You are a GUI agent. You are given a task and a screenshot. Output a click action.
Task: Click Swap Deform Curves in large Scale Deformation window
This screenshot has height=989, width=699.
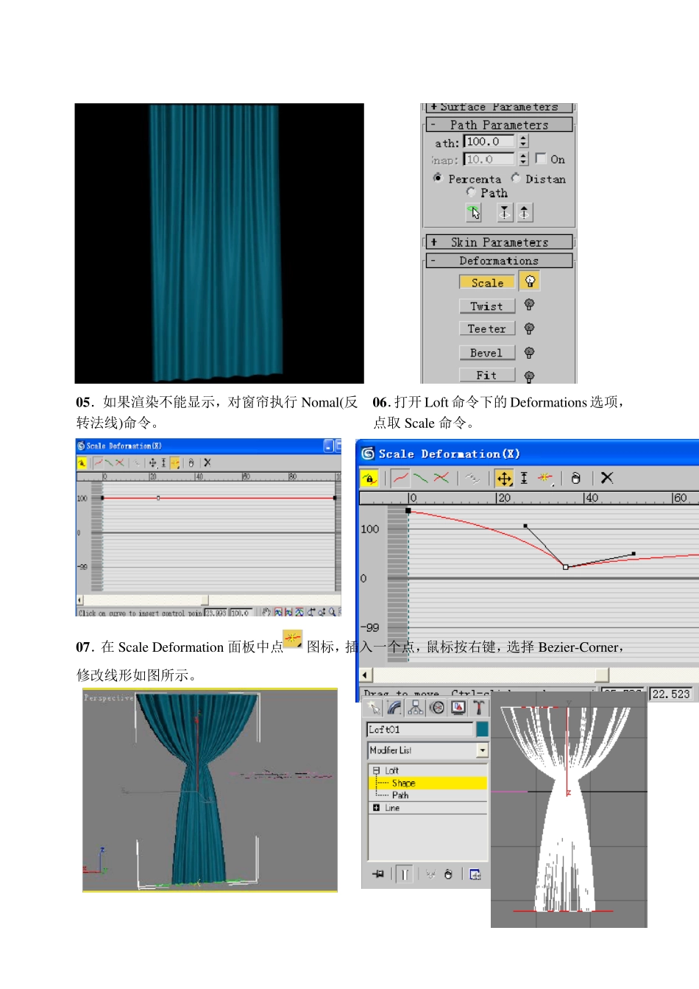coord(472,479)
